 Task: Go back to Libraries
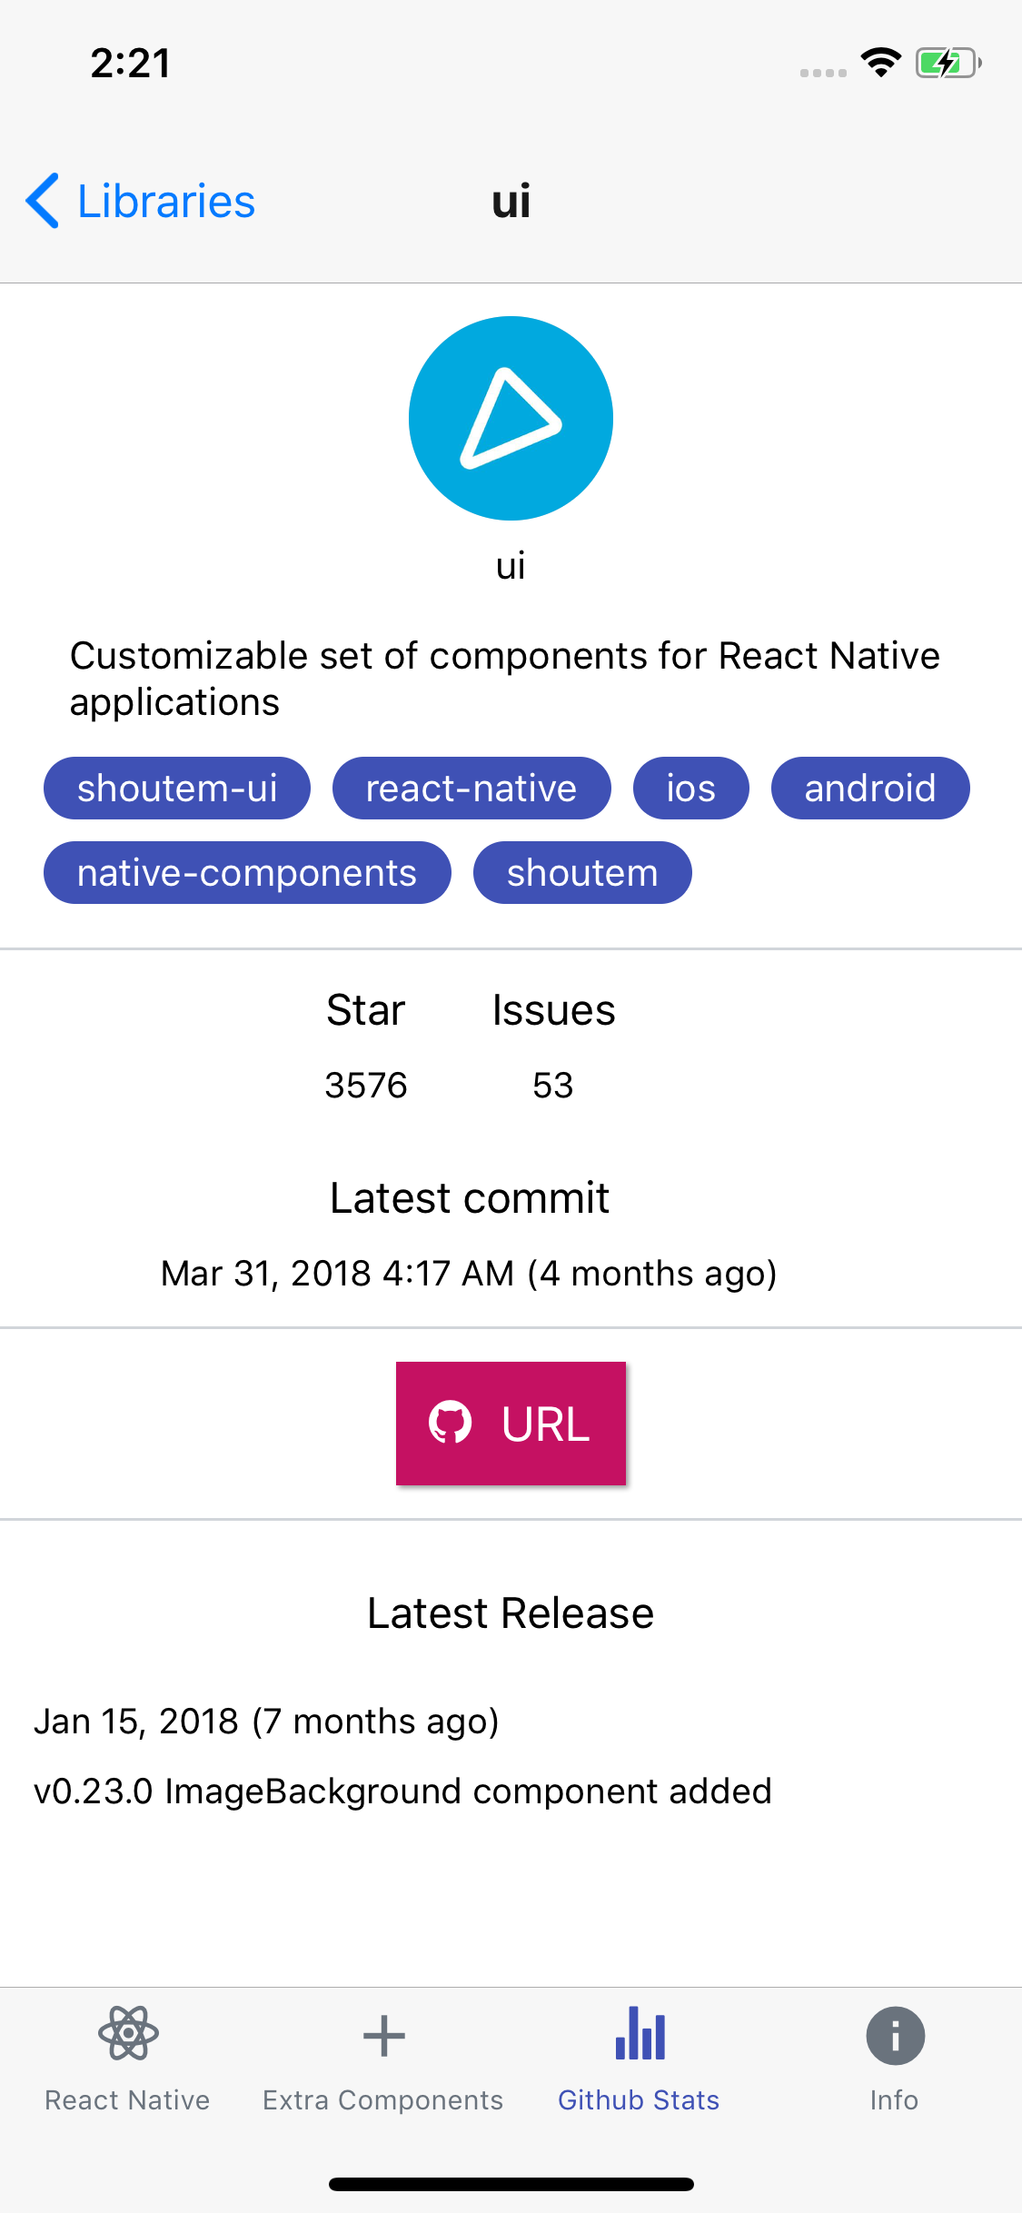(141, 201)
